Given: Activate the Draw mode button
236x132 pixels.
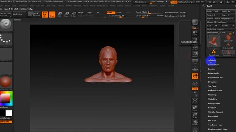Looking at the screenshot, I should pos(52,14).
